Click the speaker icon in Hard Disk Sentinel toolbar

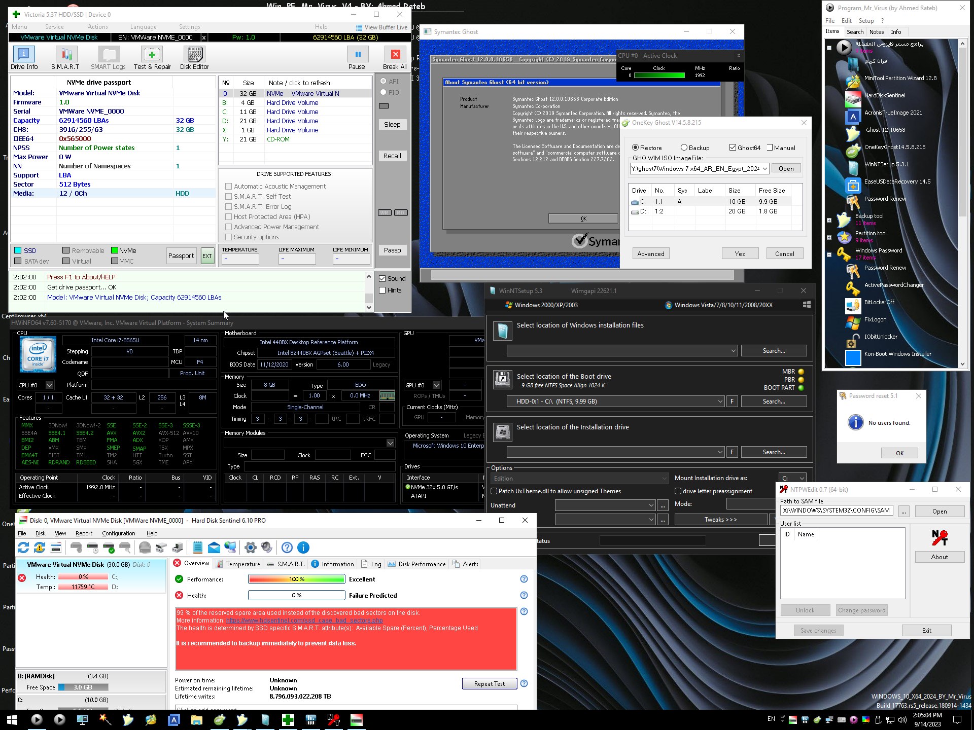point(266,547)
